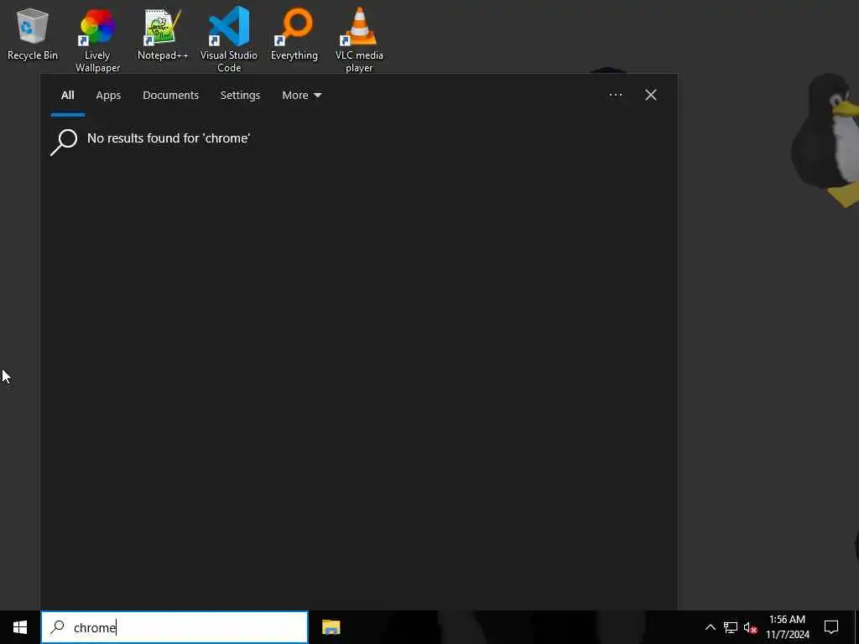859x644 pixels.
Task: Open File Explorer from the taskbar
Action: point(331,627)
